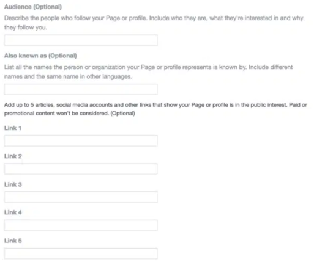This screenshot has height=265, width=314.
Task: Select the 'Link 5' label
Action: coord(13,241)
